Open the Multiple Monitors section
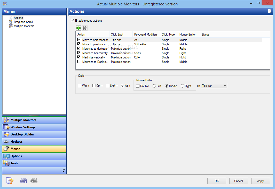Viewport: 275px width, 189px height. 34,120
